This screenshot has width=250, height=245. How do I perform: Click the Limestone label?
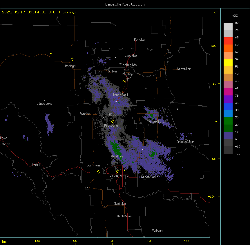[x=44, y=104]
